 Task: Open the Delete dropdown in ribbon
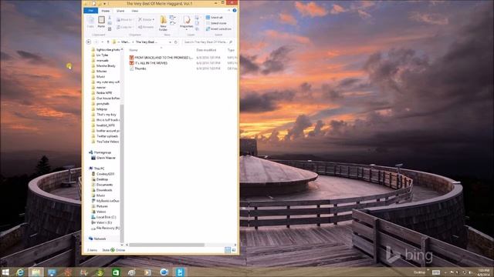click(147, 19)
